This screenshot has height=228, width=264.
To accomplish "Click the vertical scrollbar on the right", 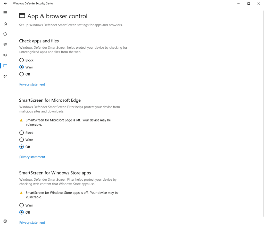I will [x=263, y=113].
